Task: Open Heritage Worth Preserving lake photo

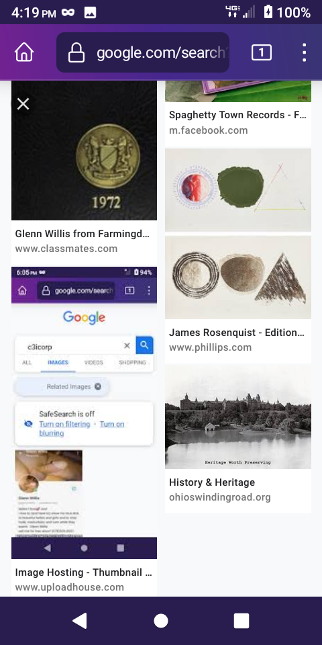Action: (238, 417)
